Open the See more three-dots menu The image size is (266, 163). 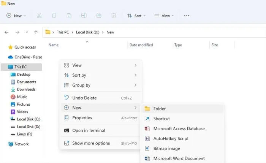[x=187, y=16]
